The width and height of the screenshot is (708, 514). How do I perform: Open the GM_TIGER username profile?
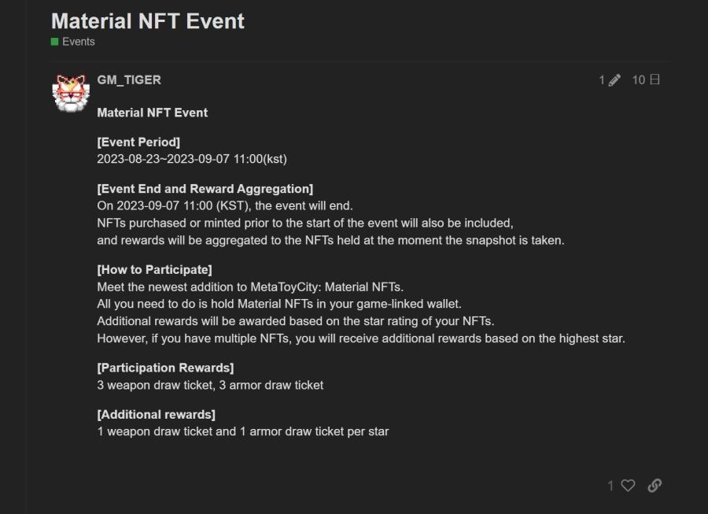pyautogui.click(x=129, y=80)
